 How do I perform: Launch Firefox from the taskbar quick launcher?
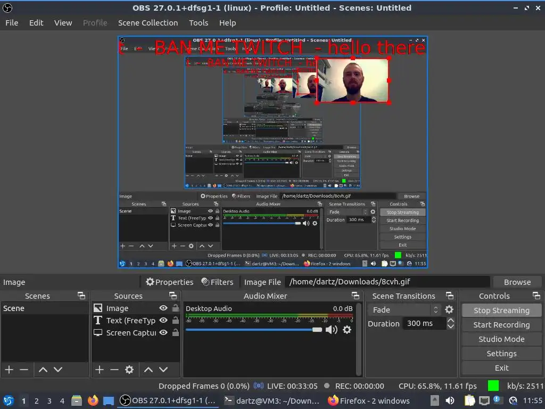[93, 401]
